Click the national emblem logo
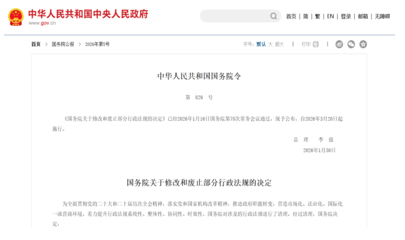 [16, 17]
